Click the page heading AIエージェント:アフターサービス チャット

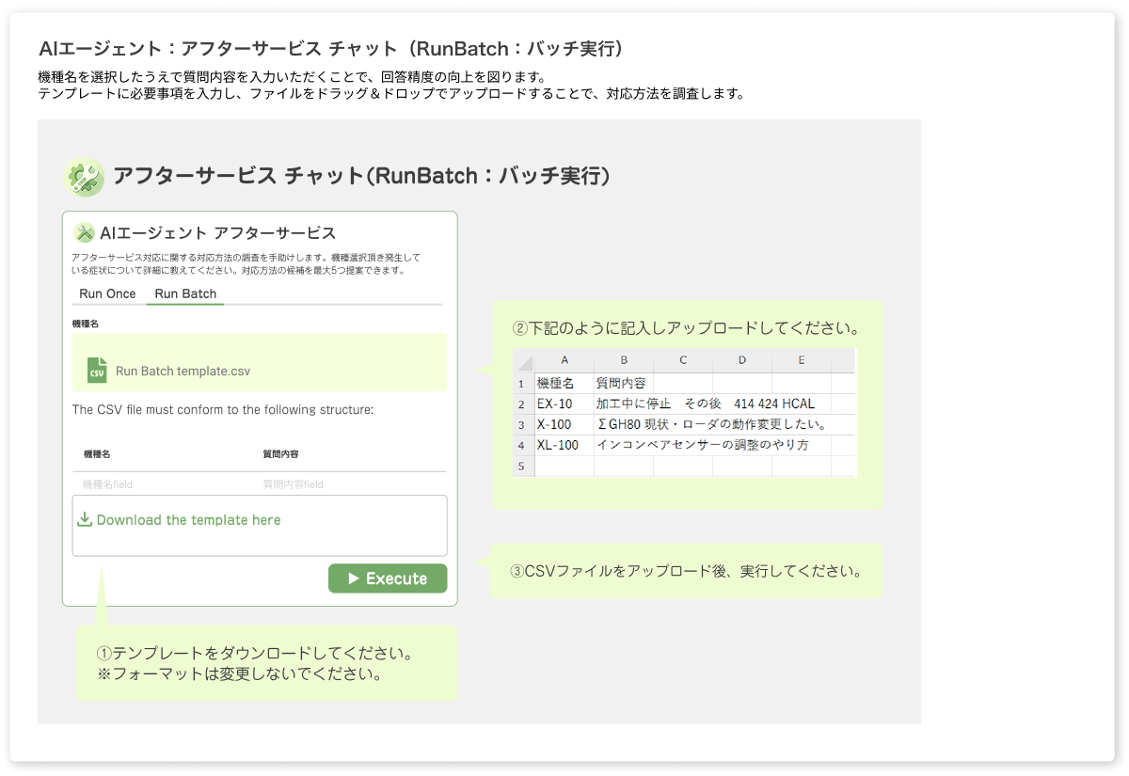point(331,49)
